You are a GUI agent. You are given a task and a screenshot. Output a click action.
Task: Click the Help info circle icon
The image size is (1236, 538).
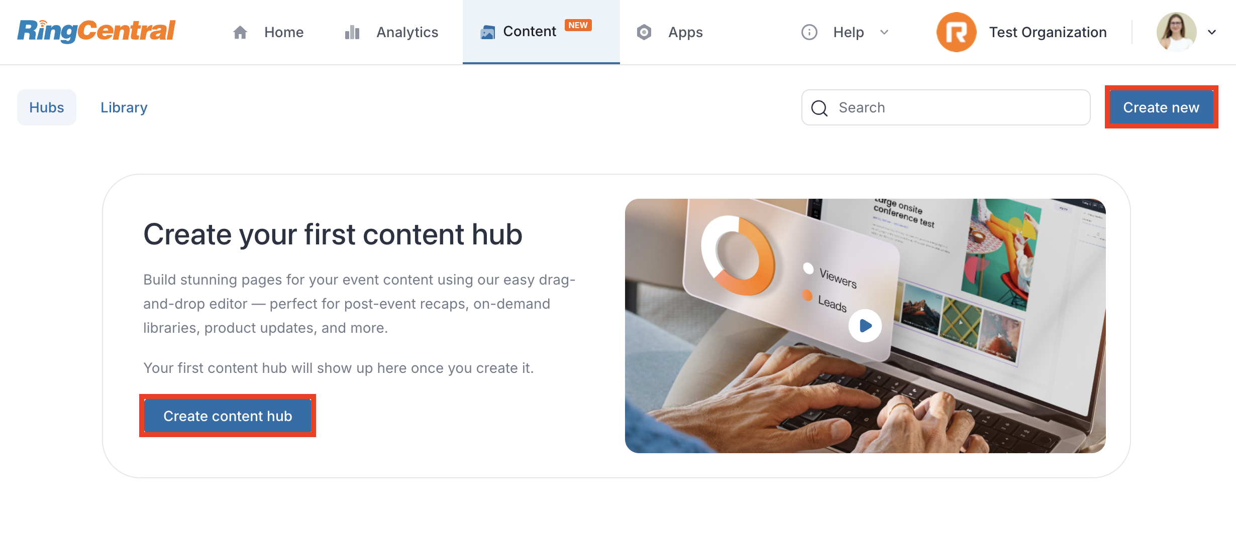coord(809,32)
